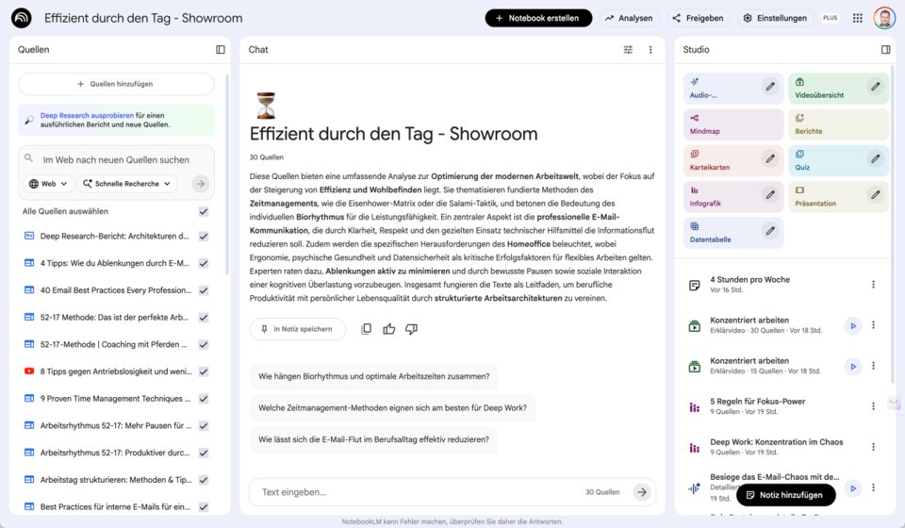The height and width of the screenshot is (528, 905).
Task: Edit Präsentation settings pencil
Action: point(876,195)
